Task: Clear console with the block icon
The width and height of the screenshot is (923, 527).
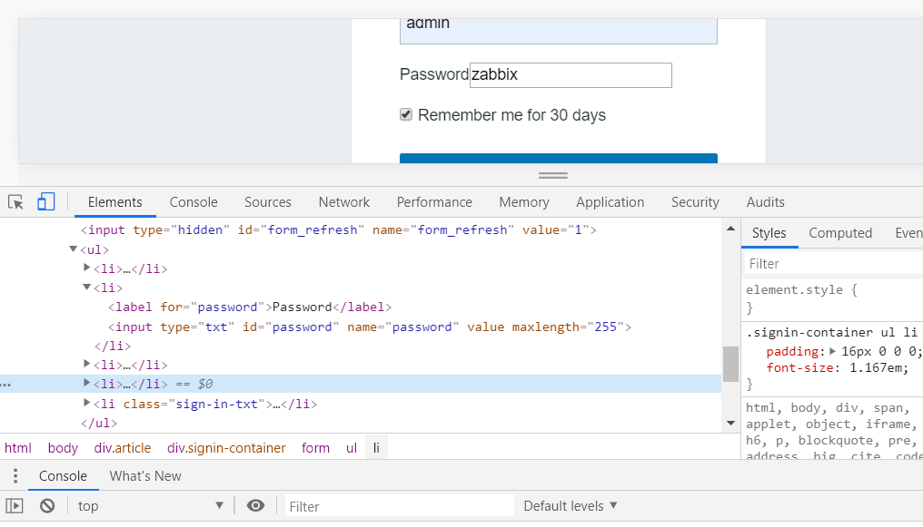Action: click(x=47, y=506)
